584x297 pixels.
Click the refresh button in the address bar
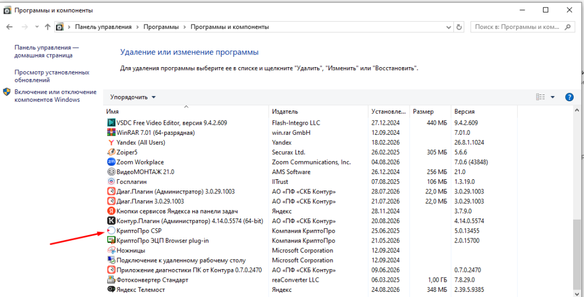pyautogui.click(x=459, y=27)
